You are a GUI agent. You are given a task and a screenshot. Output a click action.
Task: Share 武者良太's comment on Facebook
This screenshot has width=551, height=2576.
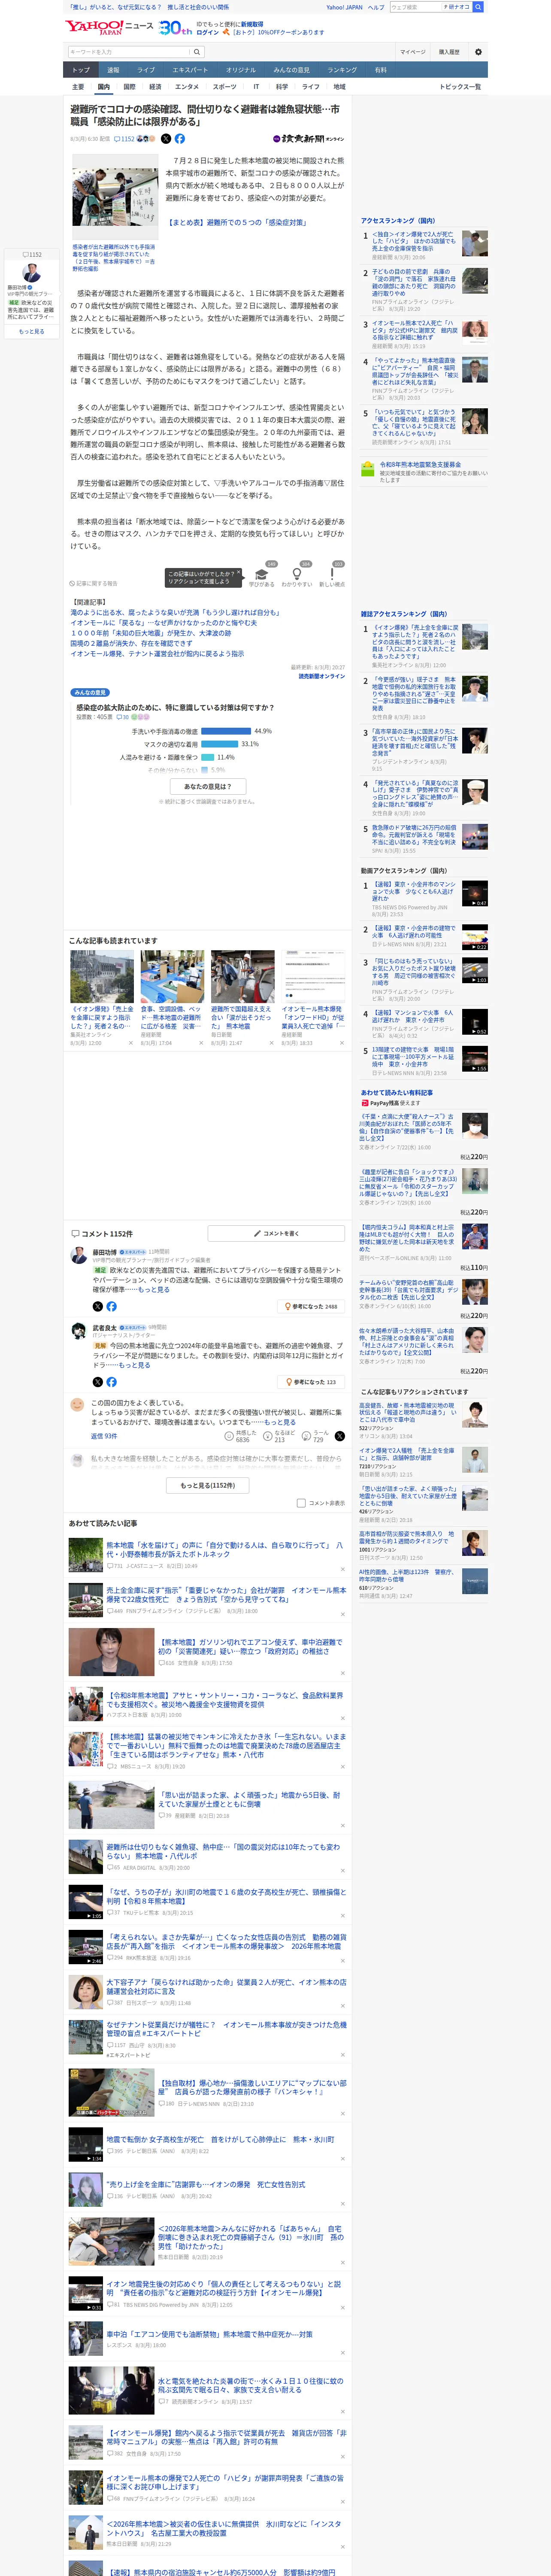tap(111, 1382)
